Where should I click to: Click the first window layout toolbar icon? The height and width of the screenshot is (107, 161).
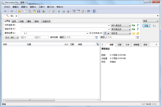tap(74, 11)
